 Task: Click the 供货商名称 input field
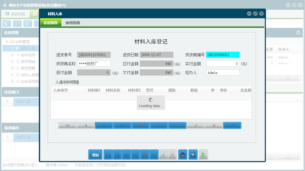(x=94, y=64)
